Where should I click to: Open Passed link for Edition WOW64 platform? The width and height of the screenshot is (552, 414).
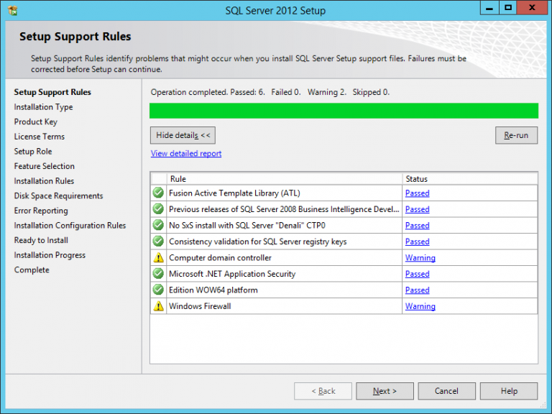pyautogui.click(x=417, y=290)
